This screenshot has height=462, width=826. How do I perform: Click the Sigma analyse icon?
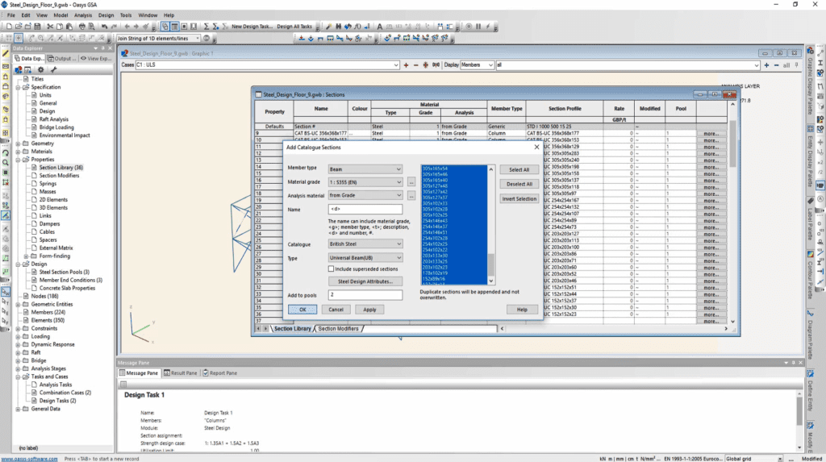[x=206, y=27]
